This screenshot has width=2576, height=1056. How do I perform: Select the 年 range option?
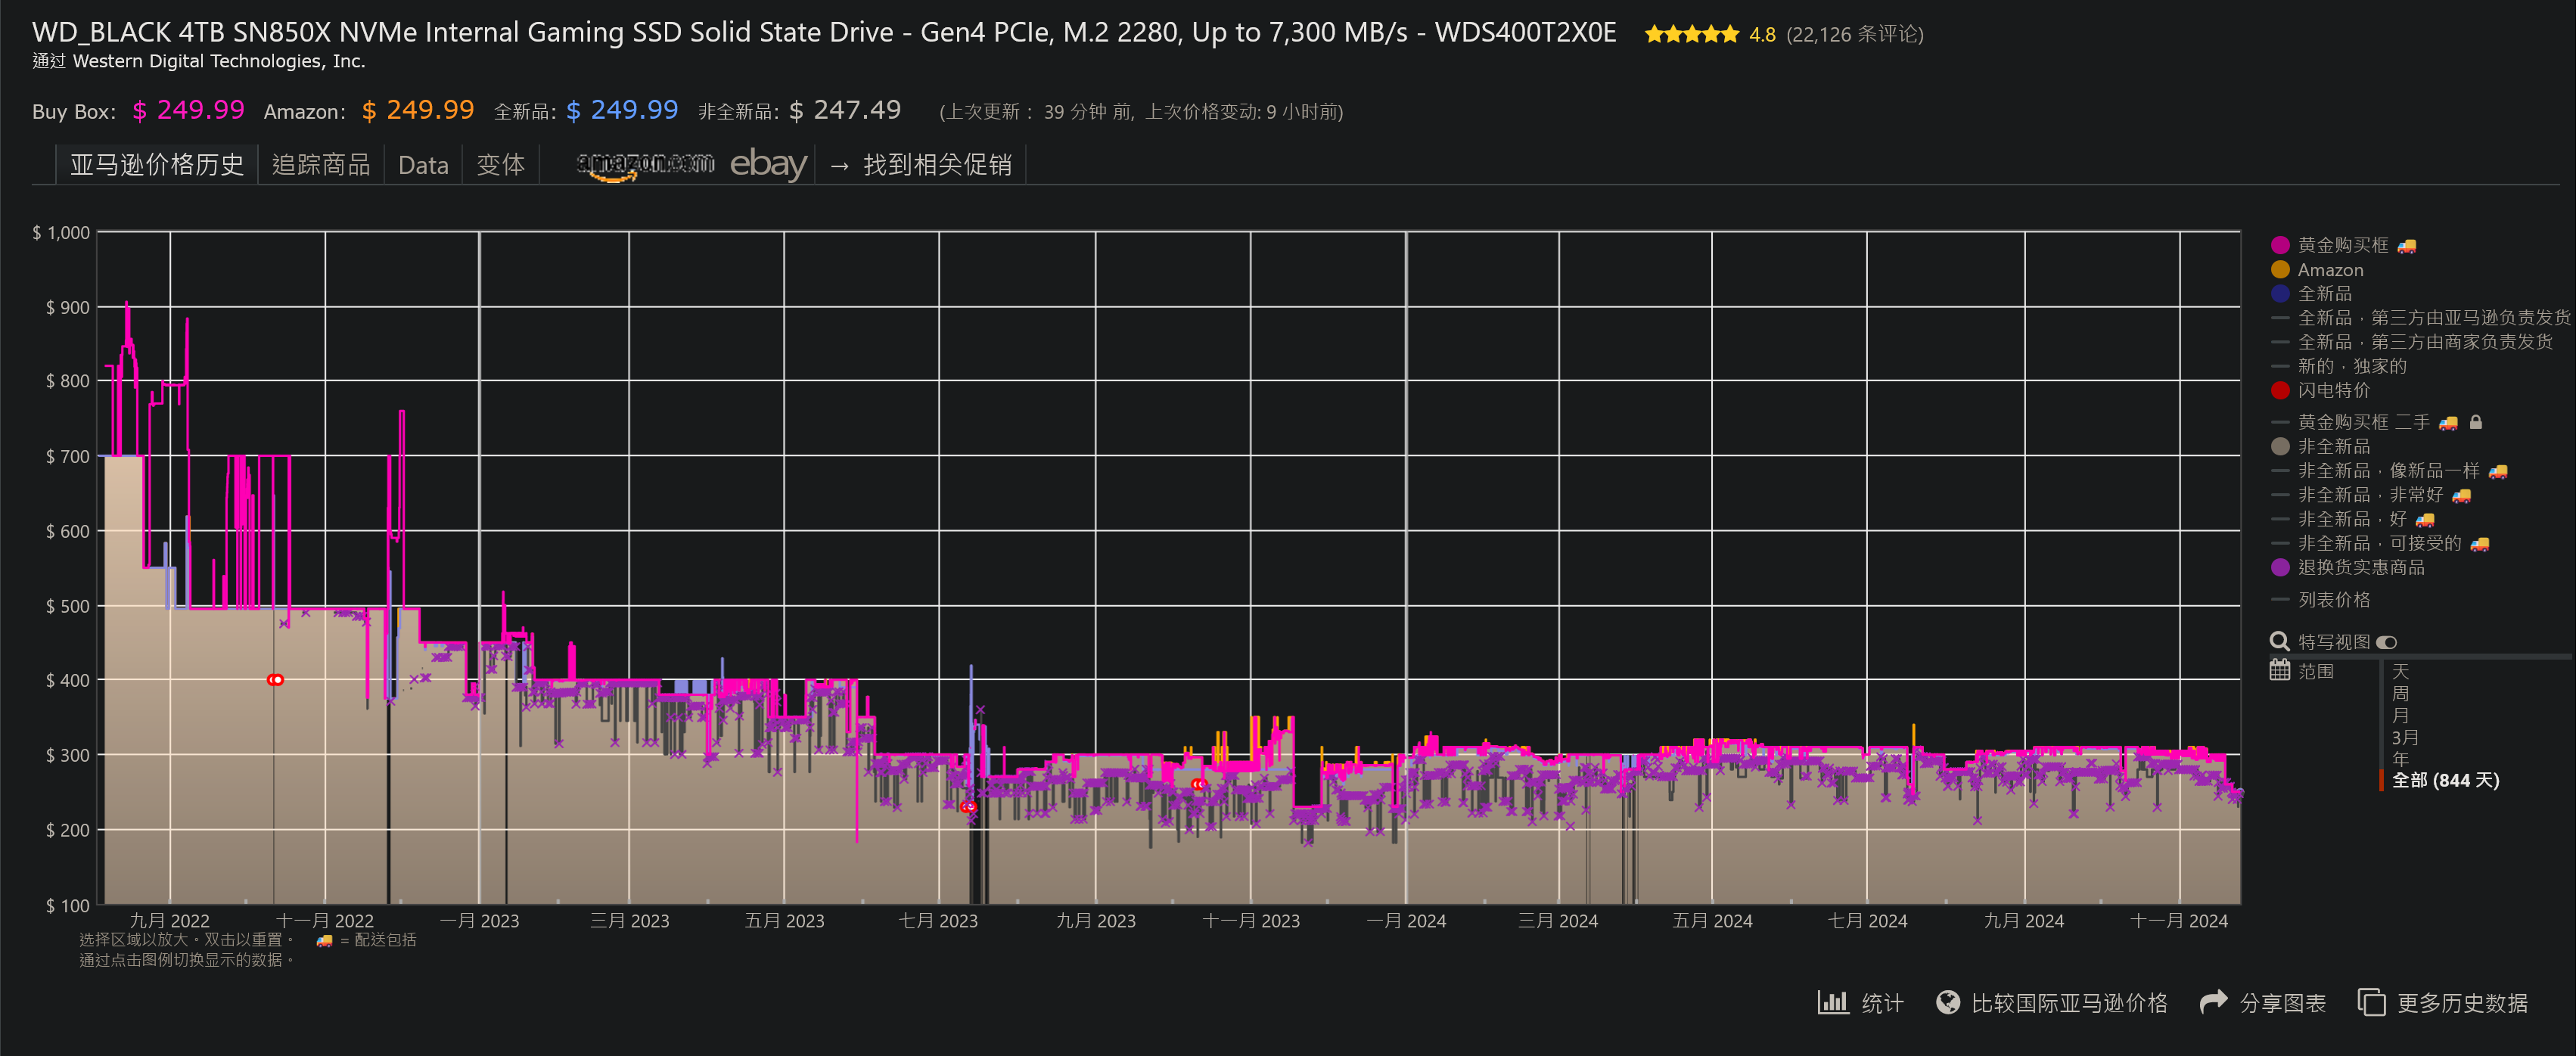2400,759
